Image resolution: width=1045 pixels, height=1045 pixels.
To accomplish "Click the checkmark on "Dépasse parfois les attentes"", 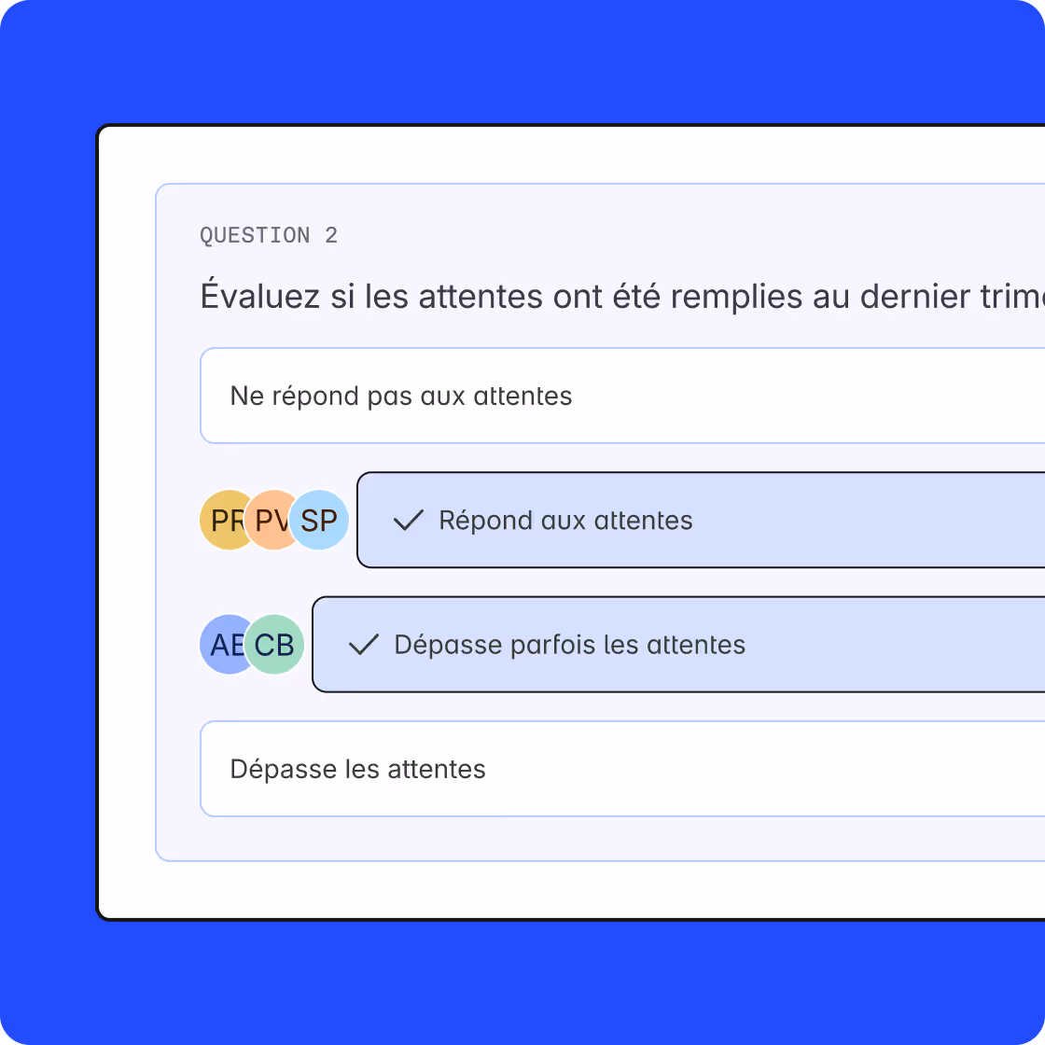I will click(x=367, y=644).
